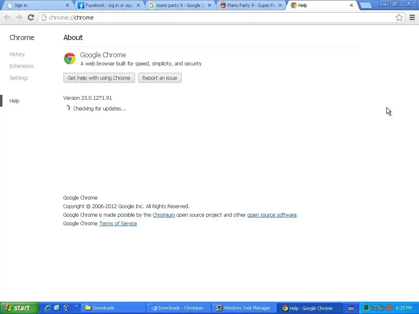Open the Windows start menu

click(19, 308)
